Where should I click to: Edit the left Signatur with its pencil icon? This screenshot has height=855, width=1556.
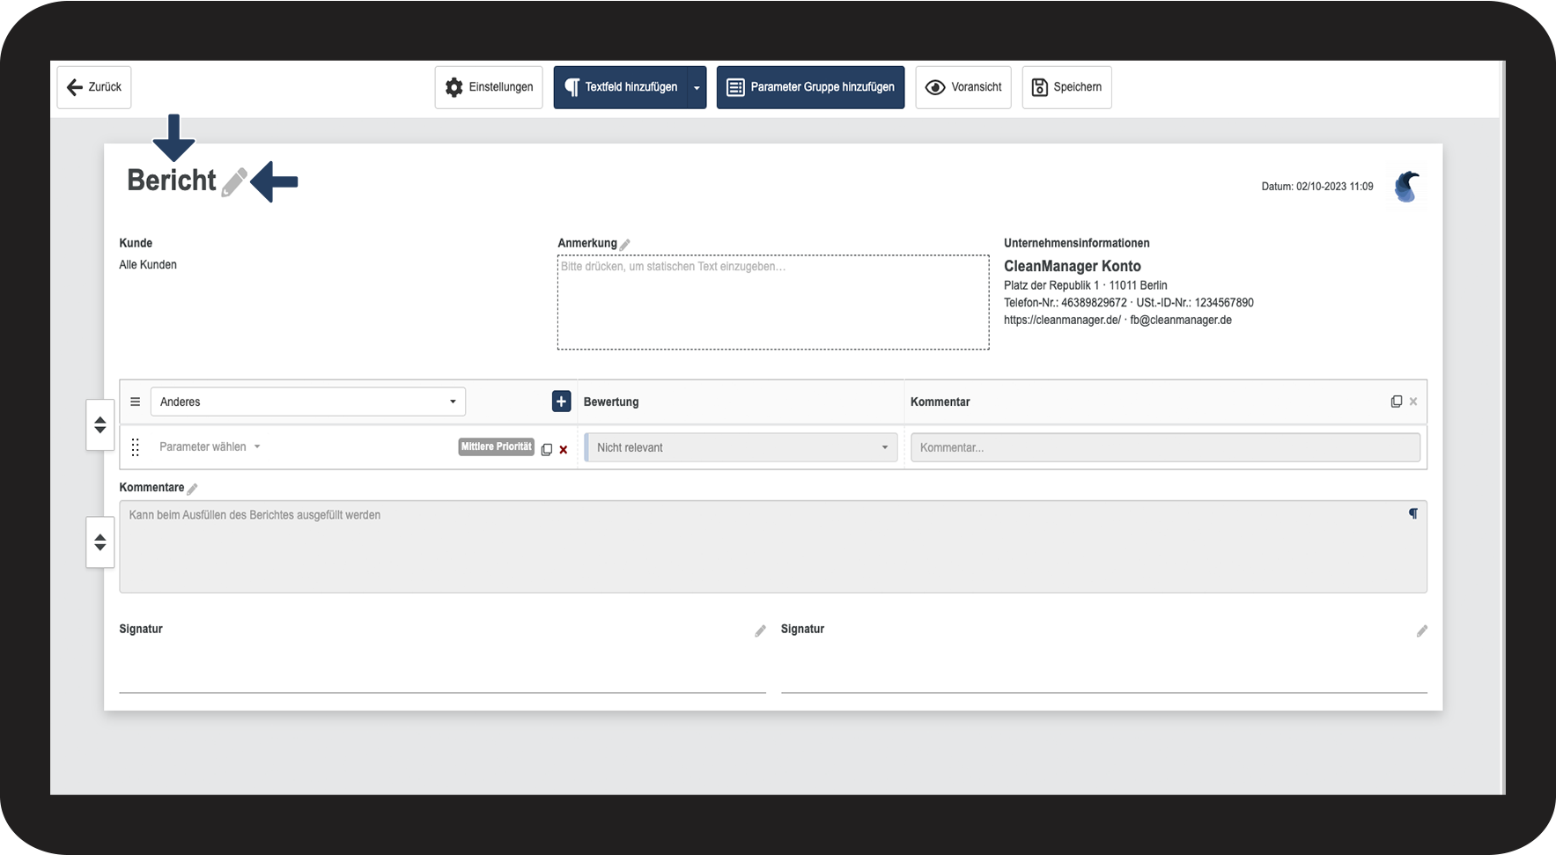[760, 630]
